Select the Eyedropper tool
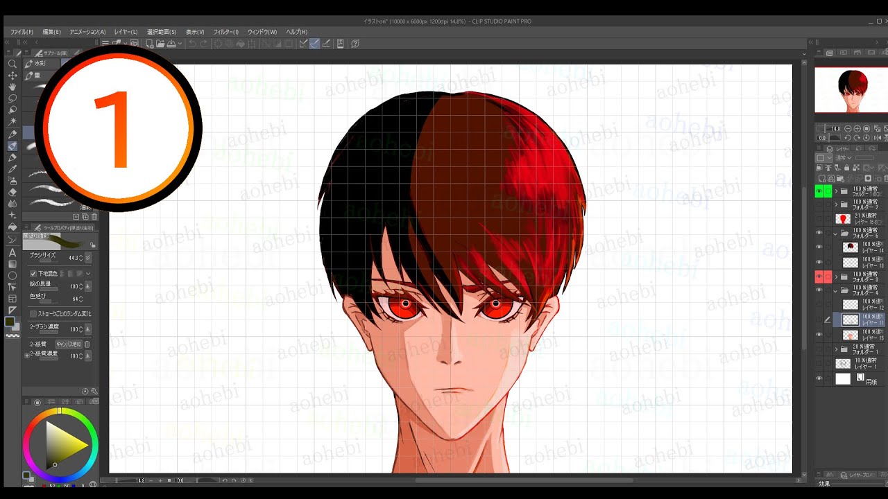Image resolution: width=888 pixels, height=499 pixels. [12, 168]
